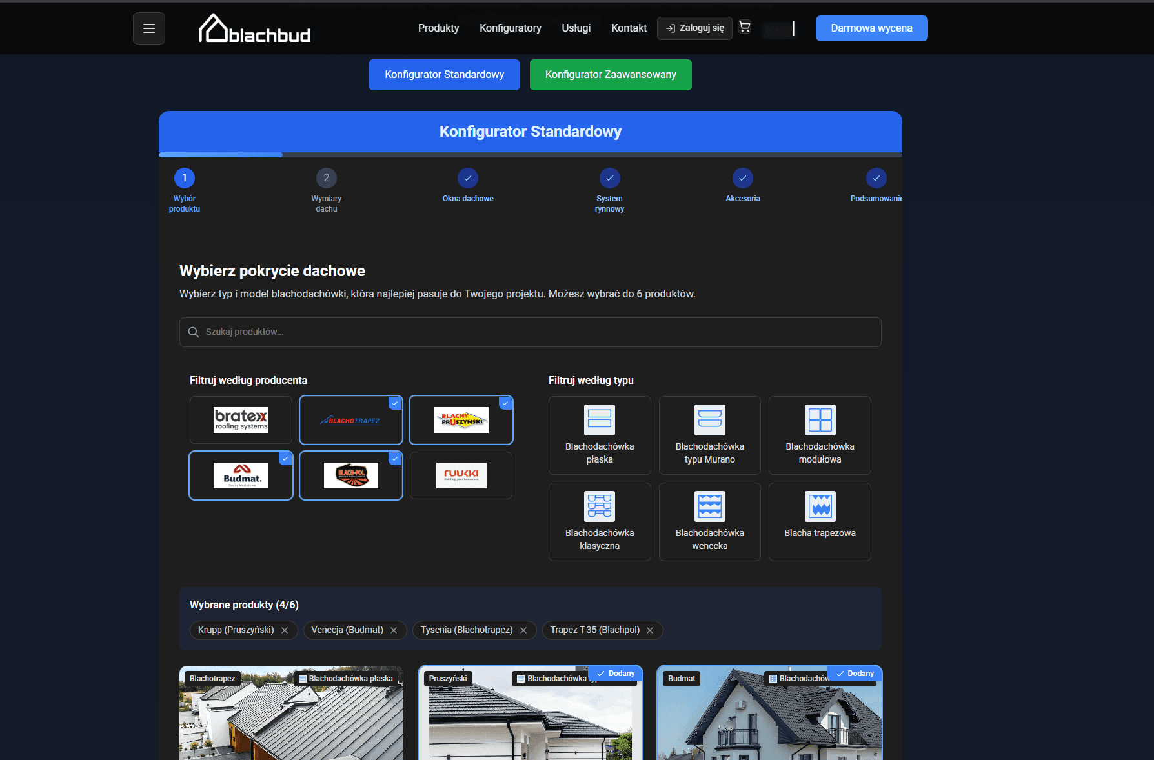Filter by Blachodachówka modułowa type

(x=820, y=435)
